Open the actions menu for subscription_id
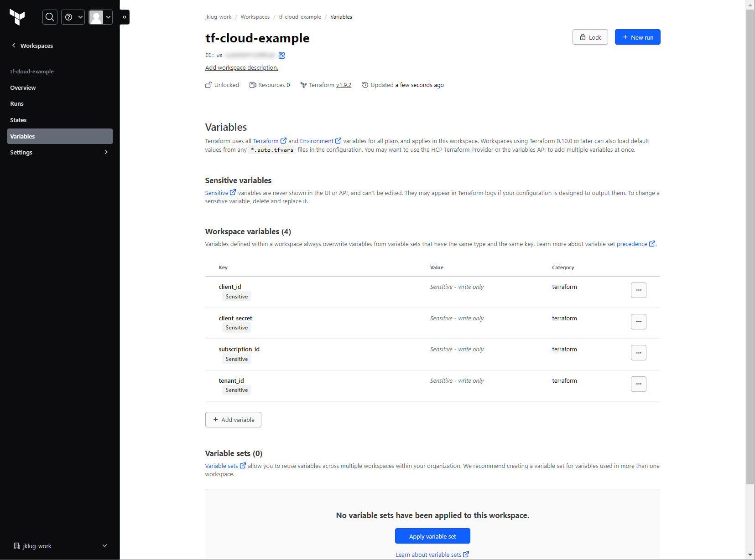Viewport: 755px width, 560px height. coord(638,353)
